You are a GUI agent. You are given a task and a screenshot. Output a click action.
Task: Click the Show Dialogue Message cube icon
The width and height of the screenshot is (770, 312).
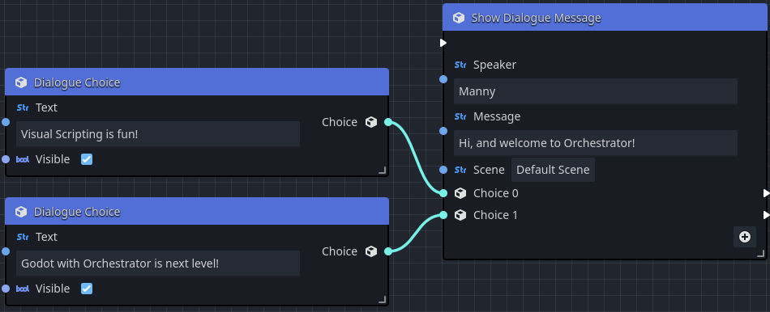pos(458,18)
